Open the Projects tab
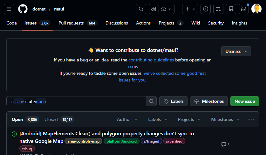This screenshot has height=155, width=266. point(171,23)
